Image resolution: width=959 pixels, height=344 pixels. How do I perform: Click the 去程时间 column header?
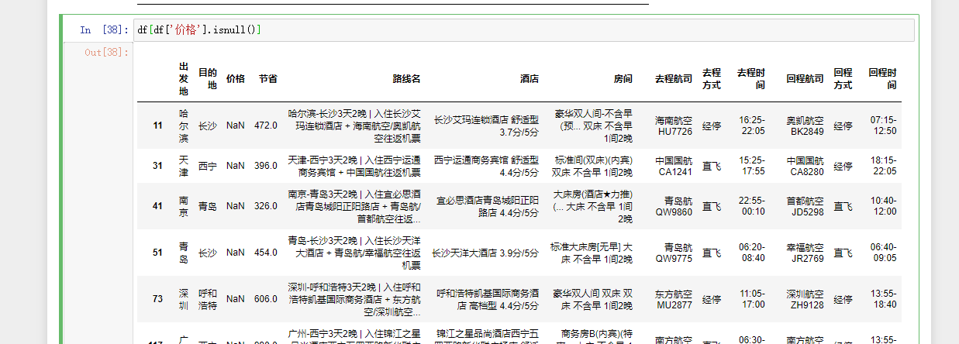pos(750,79)
